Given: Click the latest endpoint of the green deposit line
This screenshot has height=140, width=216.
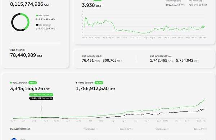Looking at the screenshot, I should tap(205, 100).
